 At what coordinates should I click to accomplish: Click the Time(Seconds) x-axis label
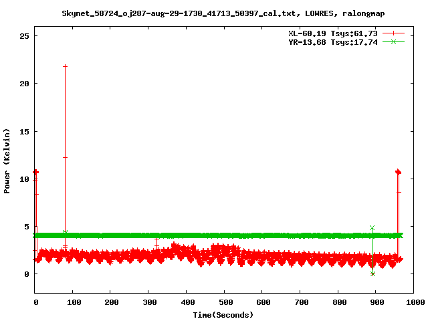tap(223, 315)
